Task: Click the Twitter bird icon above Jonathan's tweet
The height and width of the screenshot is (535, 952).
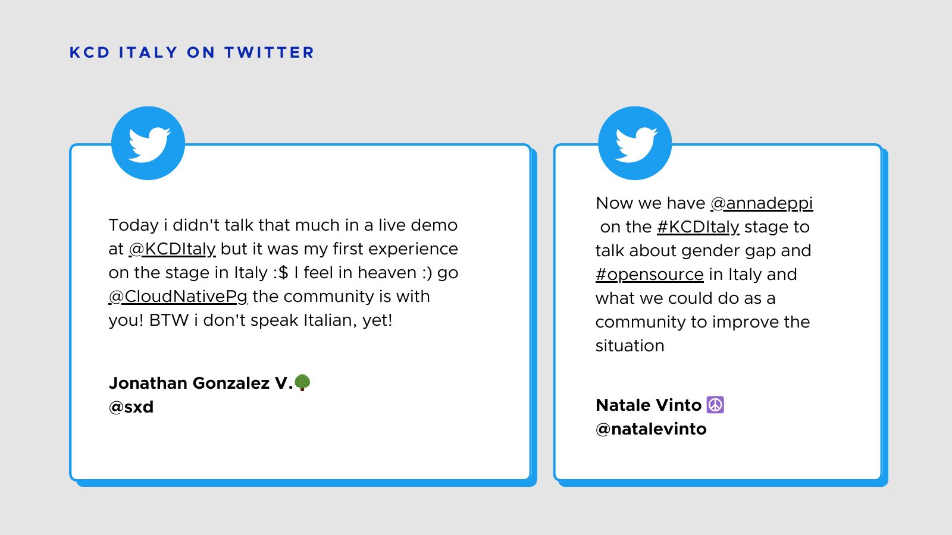Action: click(148, 143)
